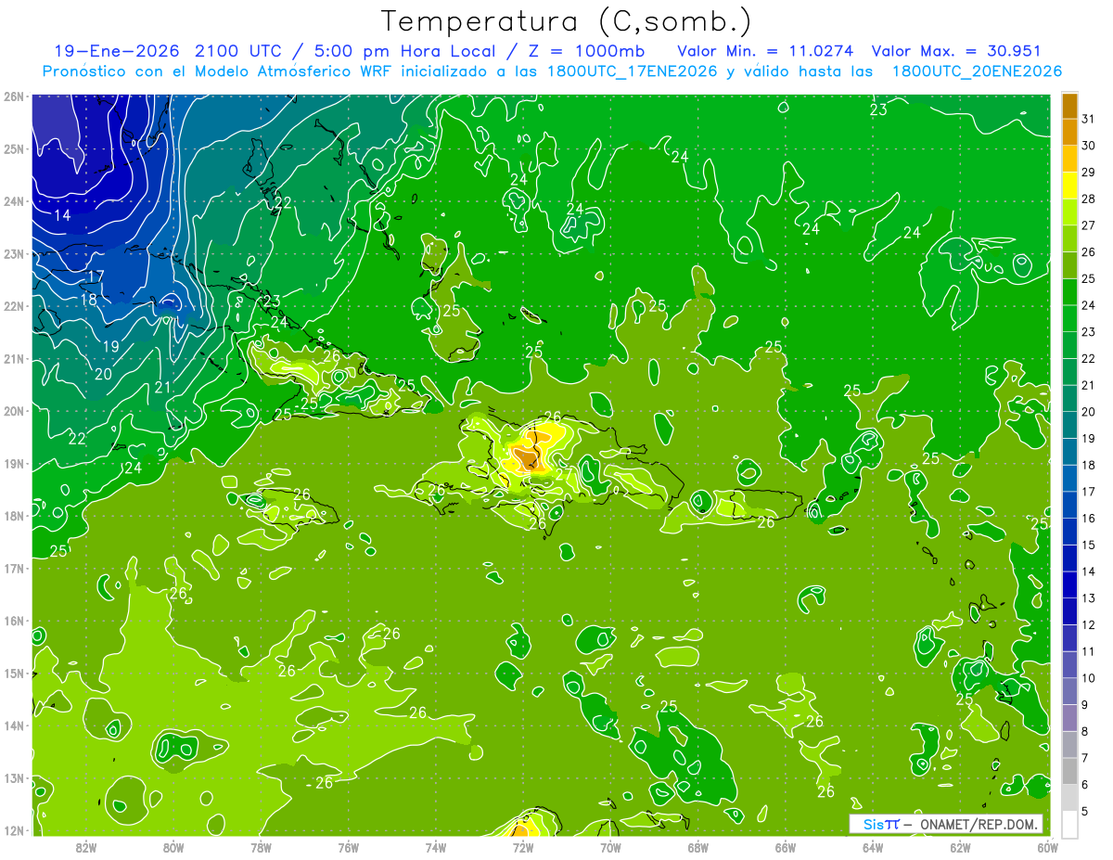Click contour label 17 on the map
The width and height of the screenshot is (1113, 860).
[x=96, y=276]
